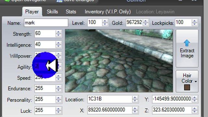208x117 pixels.
Task: Decrease Speed with the down arrow
Action: 58,79
